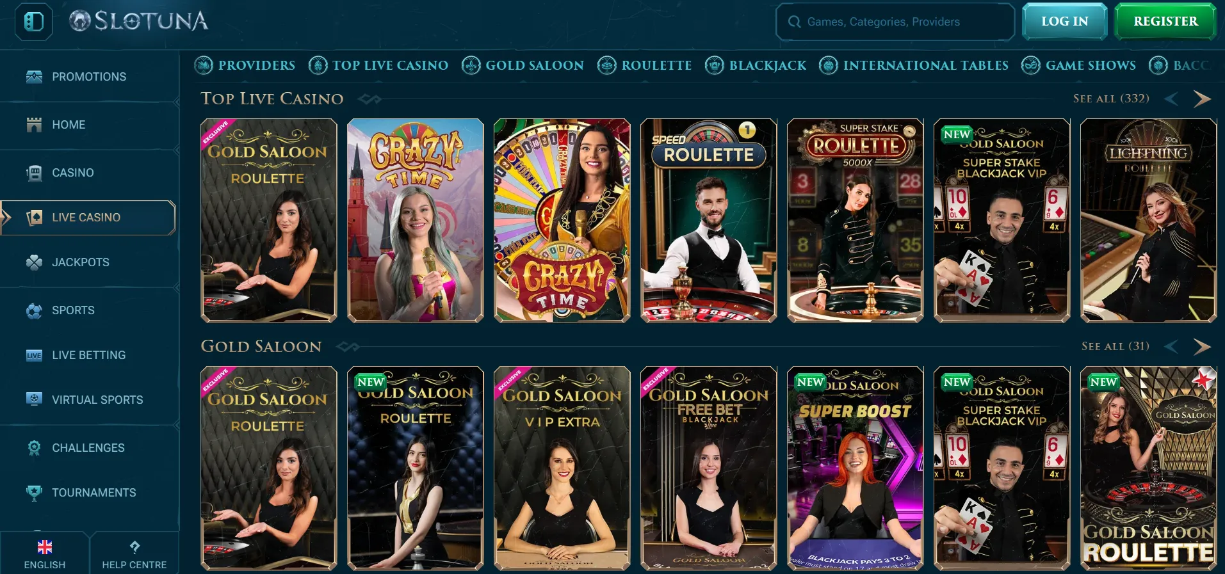Viewport: 1225px width, 574px height.
Task: Show next games in Top Live Casino
Action: click(1202, 99)
